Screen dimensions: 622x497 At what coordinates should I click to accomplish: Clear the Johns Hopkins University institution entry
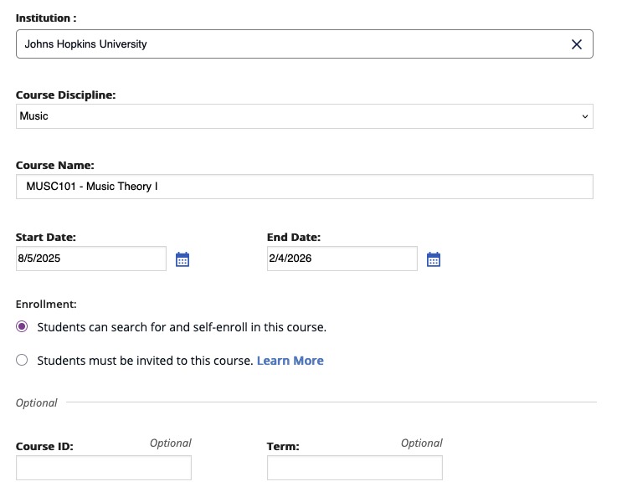click(577, 44)
